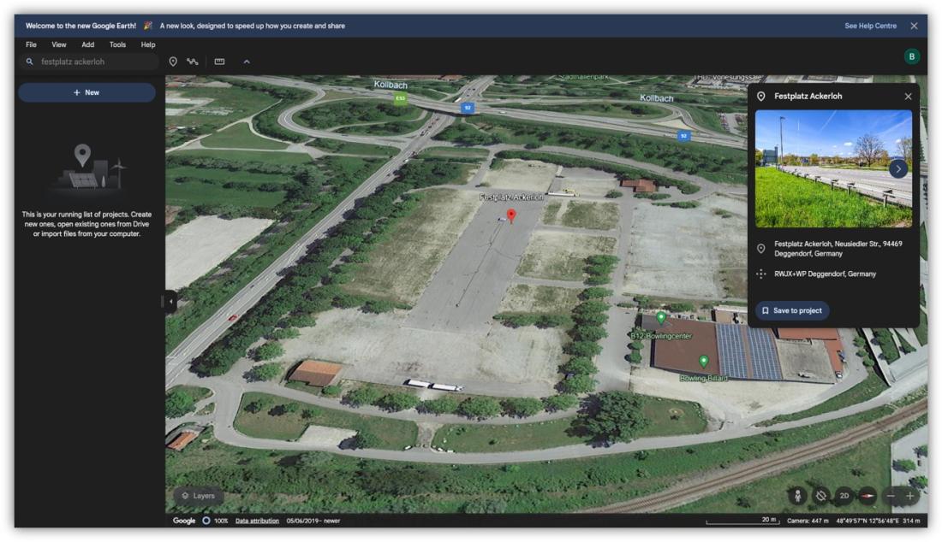Viewport: 942px width, 542px height.
Task: Dismiss the Welcome to new Google Earth banner
Action: (x=914, y=26)
